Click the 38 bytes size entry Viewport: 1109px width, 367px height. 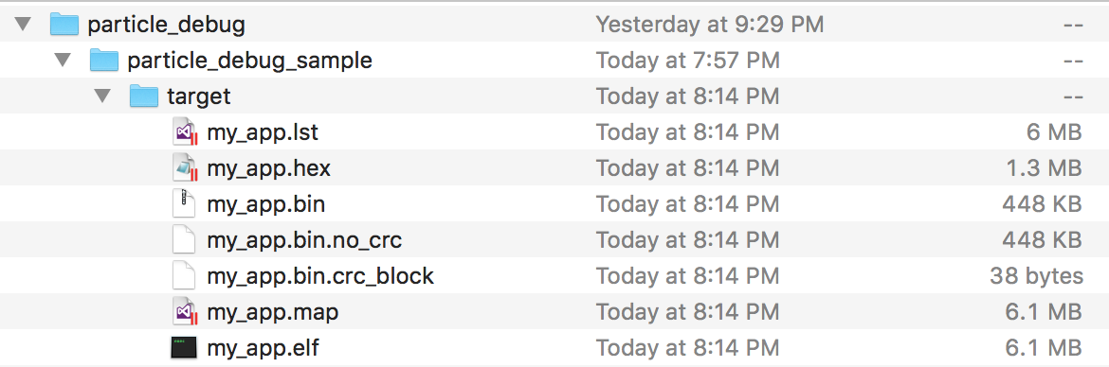[x=1036, y=276]
